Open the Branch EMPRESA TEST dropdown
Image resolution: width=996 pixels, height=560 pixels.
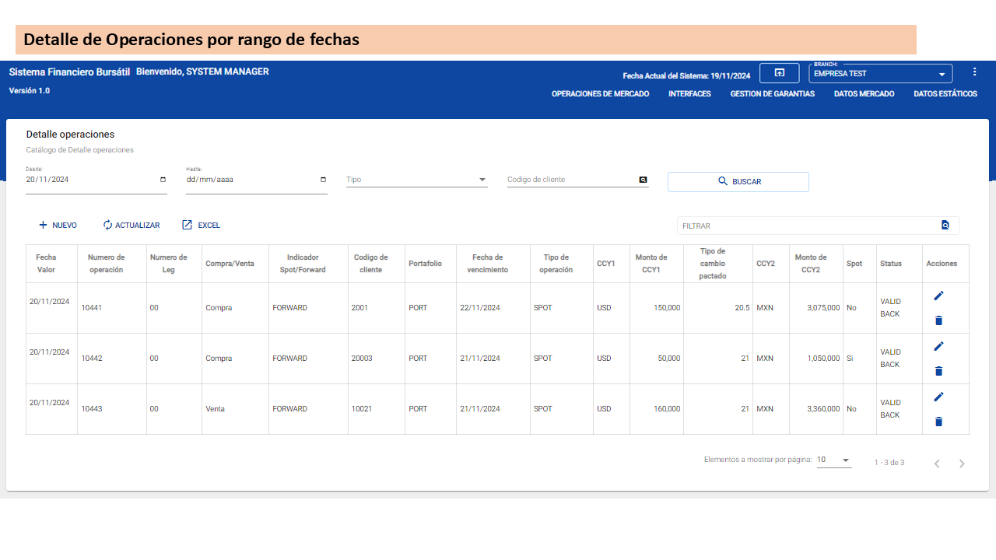[942, 75]
